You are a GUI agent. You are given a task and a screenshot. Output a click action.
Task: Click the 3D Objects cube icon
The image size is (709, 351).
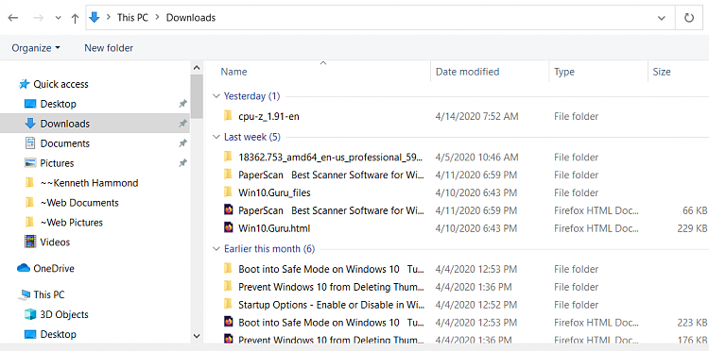tap(30, 314)
